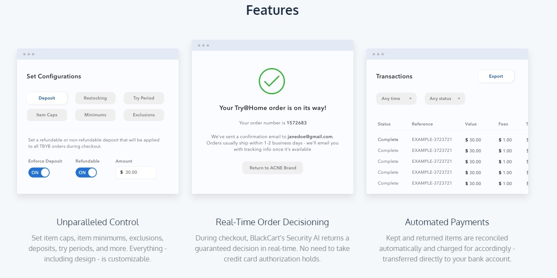Screen dimensions: 557x278
Task: Click the green checkmark confirmation icon
Action: (x=272, y=81)
